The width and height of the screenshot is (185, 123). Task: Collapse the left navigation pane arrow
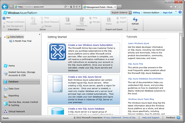[x=40, y=34]
